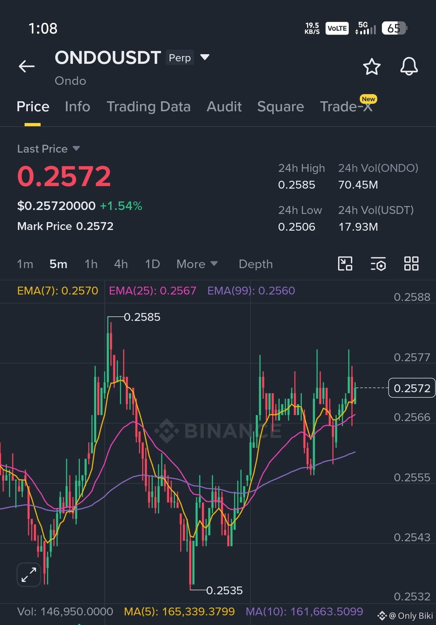Open the More timeframes dropdown
Viewport: 436px width, 625px height.
pyautogui.click(x=197, y=264)
